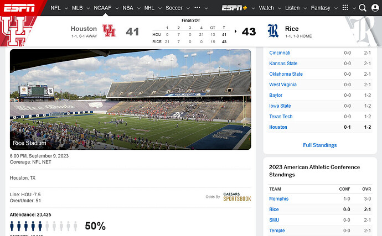Click the ESPN home logo

click(18, 8)
